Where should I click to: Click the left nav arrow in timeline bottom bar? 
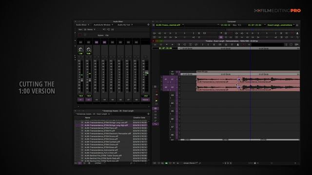click(x=225, y=163)
